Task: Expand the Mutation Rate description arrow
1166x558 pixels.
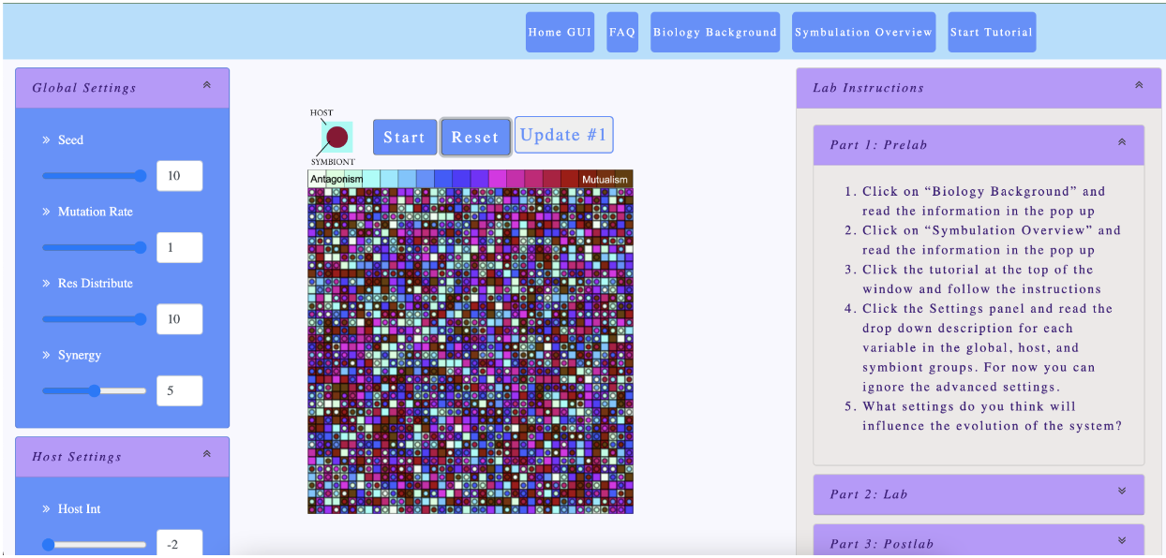Action: [46, 213]
